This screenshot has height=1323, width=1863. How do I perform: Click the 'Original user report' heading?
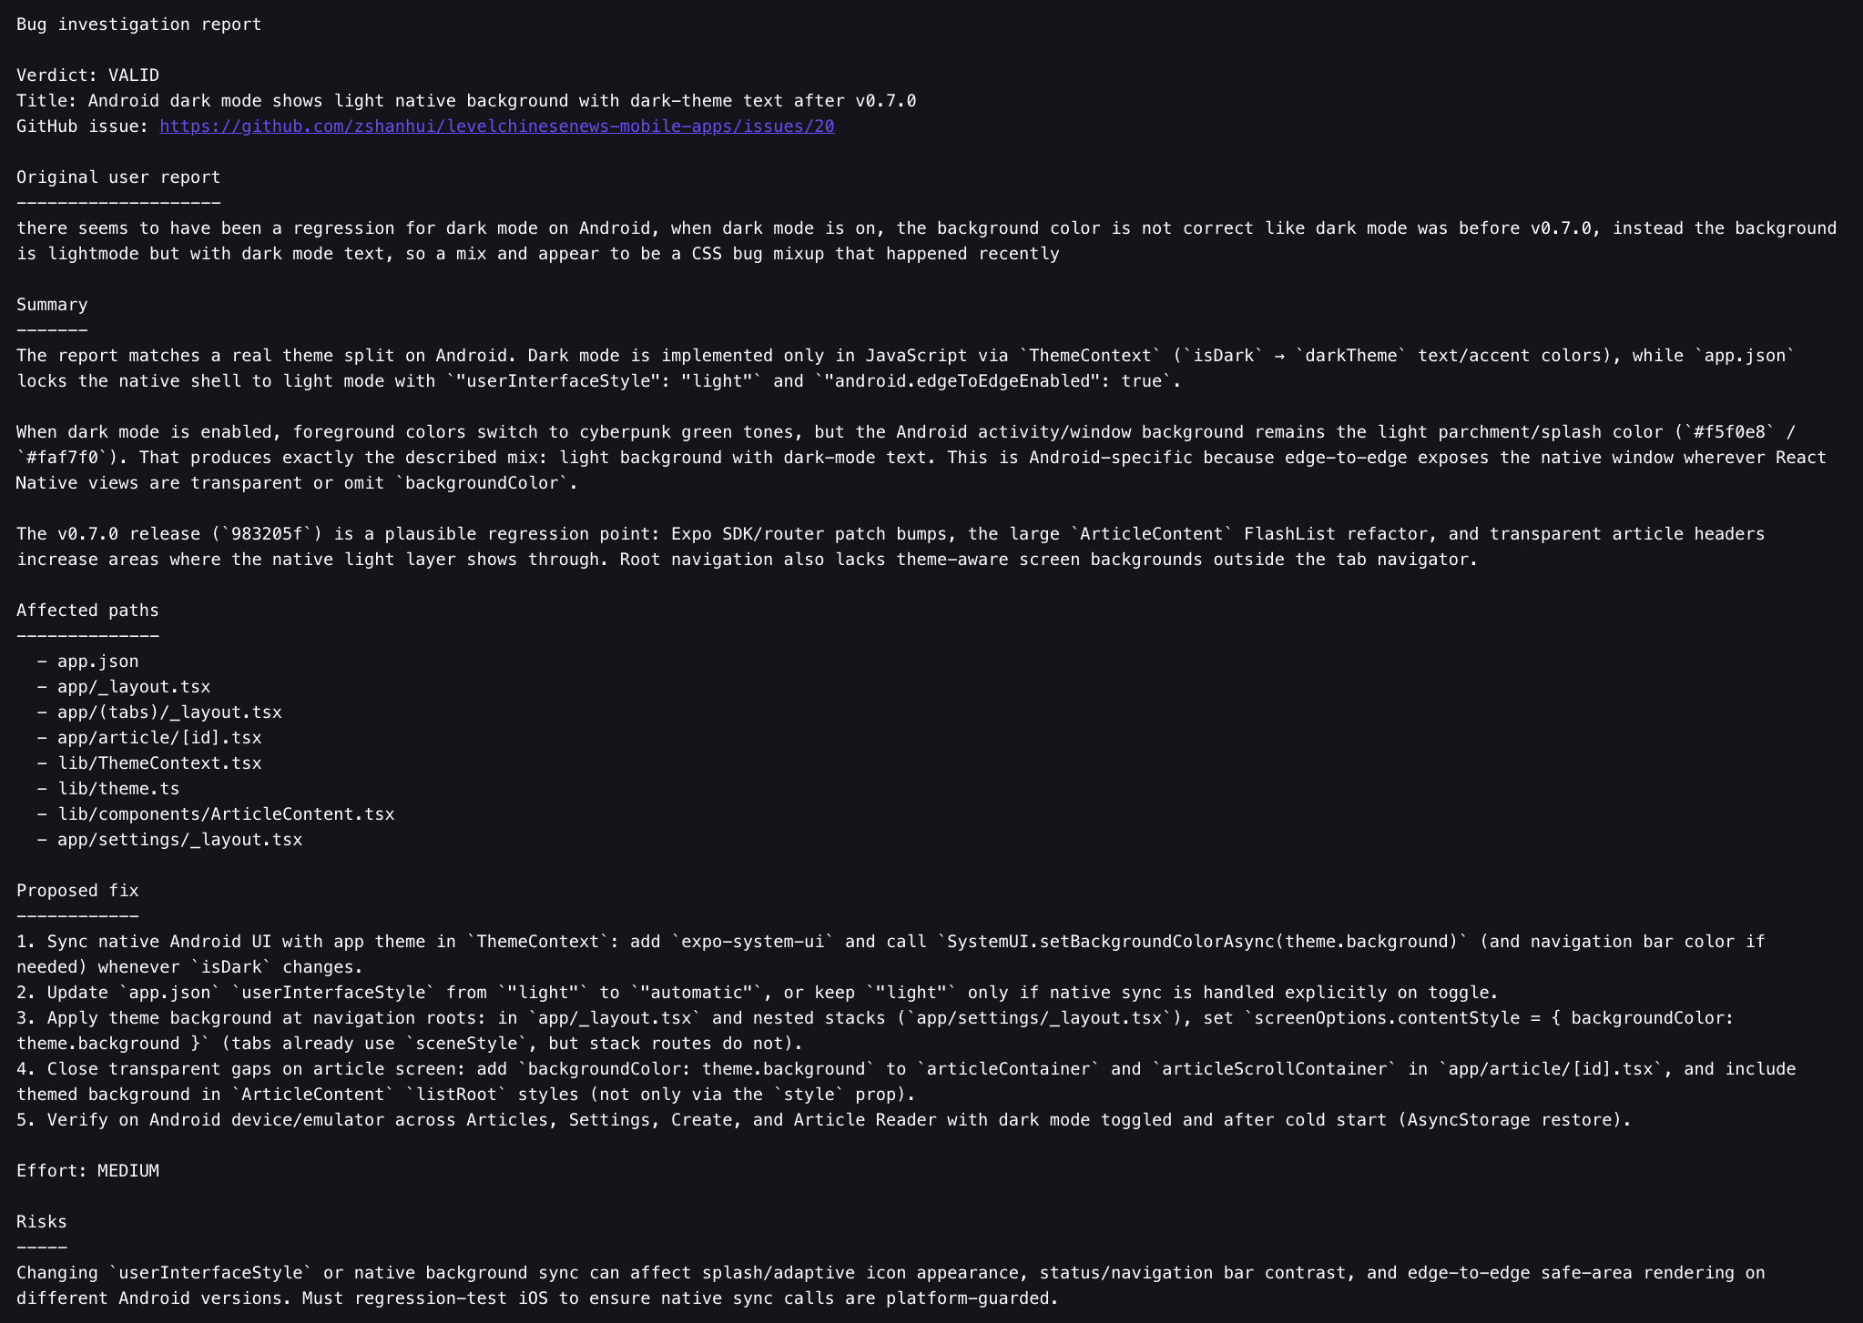click(x=118, y=177)
